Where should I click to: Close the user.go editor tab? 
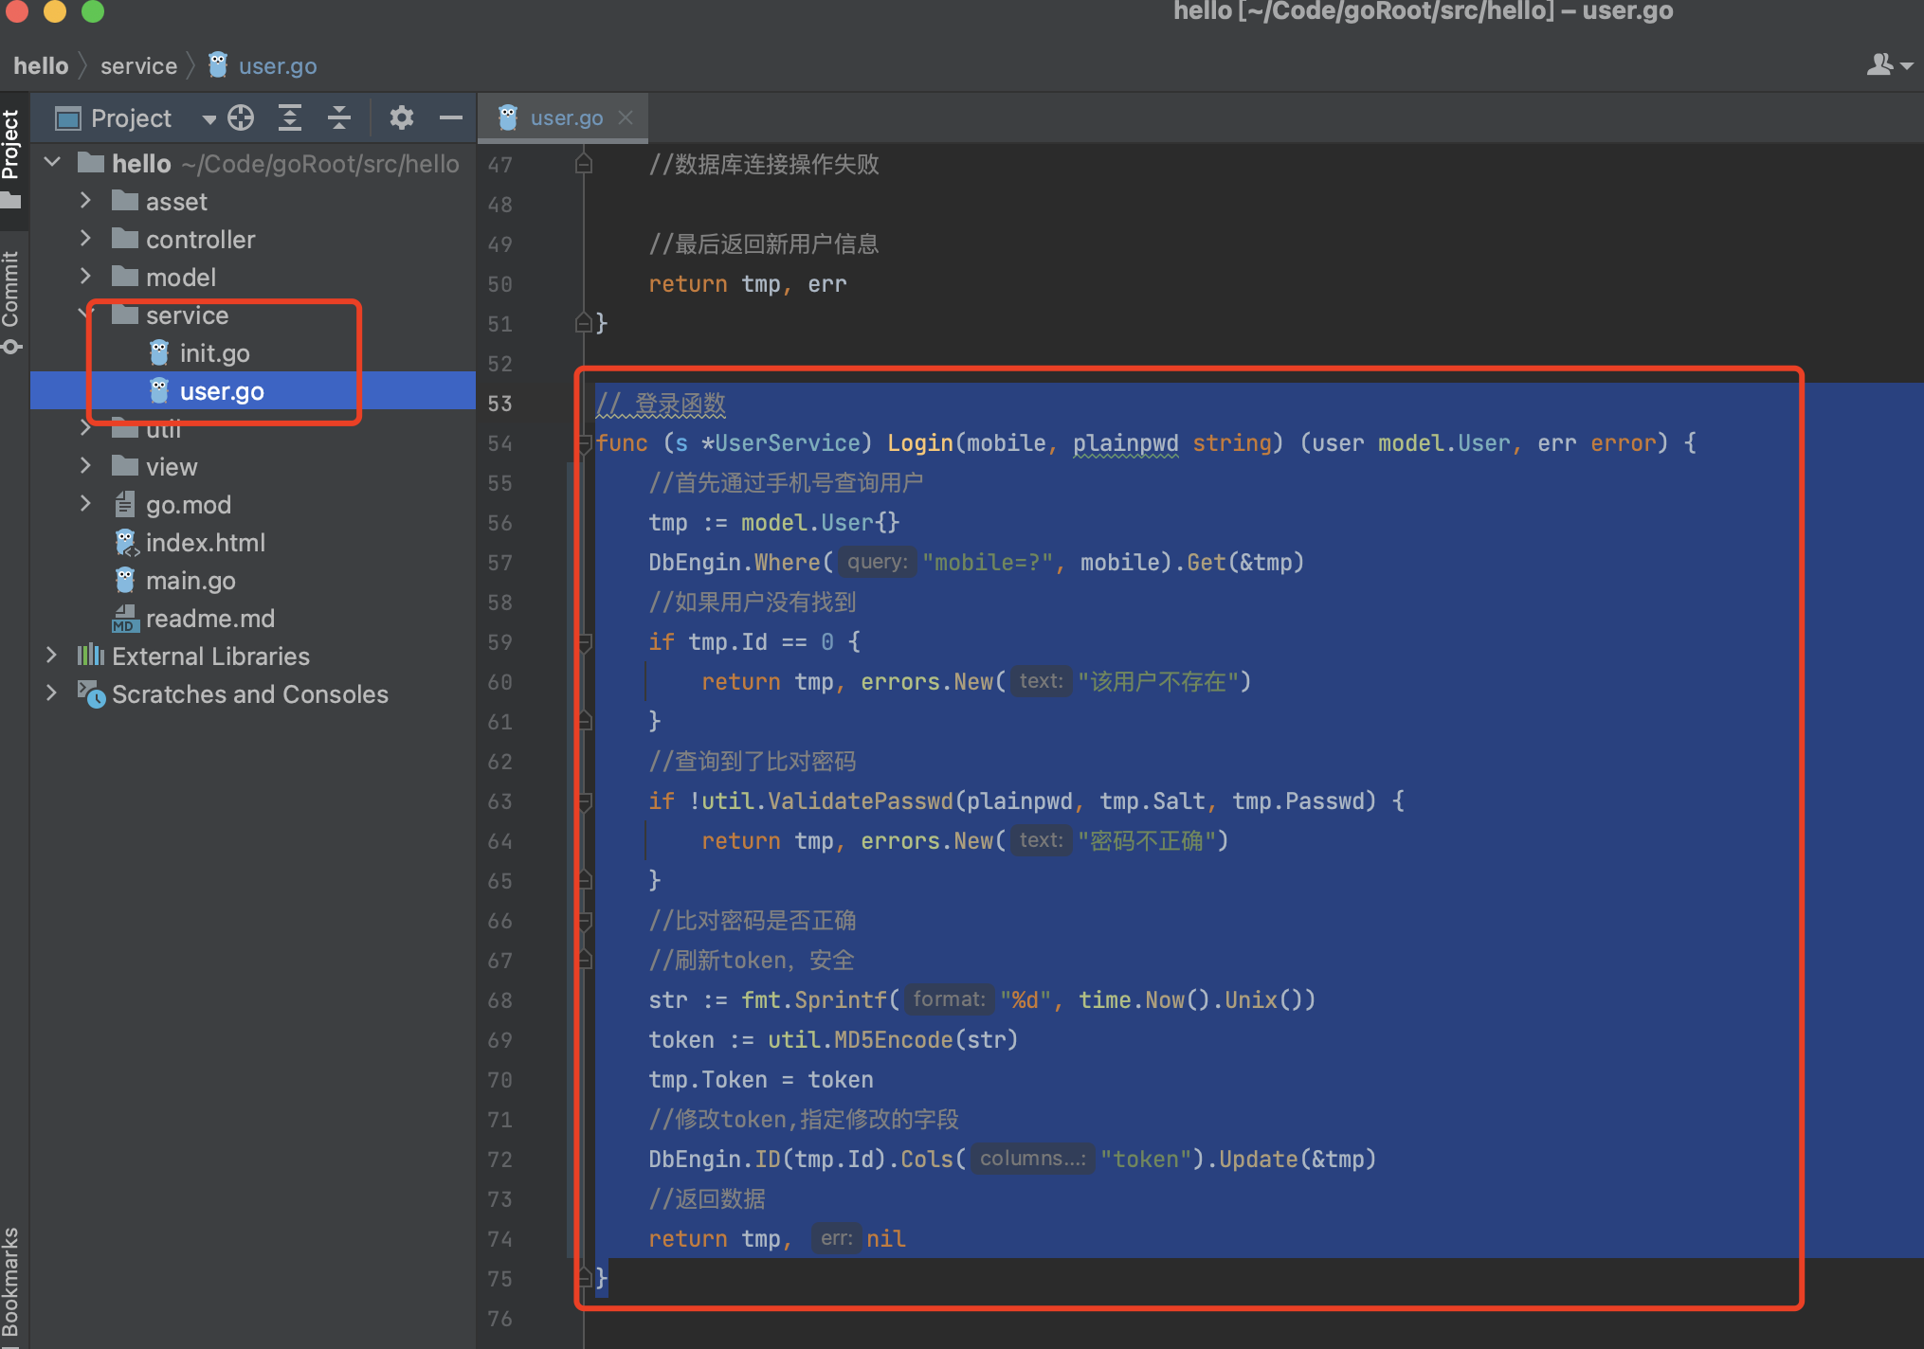tap(626, 117)
